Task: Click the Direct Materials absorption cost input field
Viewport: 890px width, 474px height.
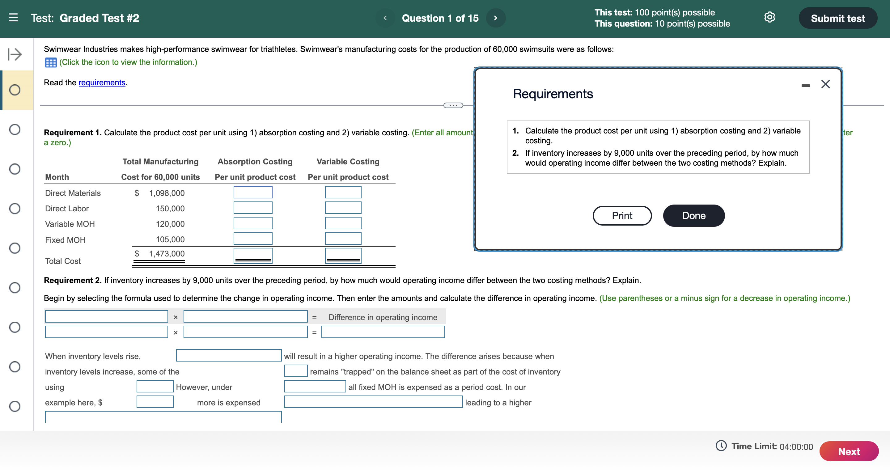Action: click(253, 192)
